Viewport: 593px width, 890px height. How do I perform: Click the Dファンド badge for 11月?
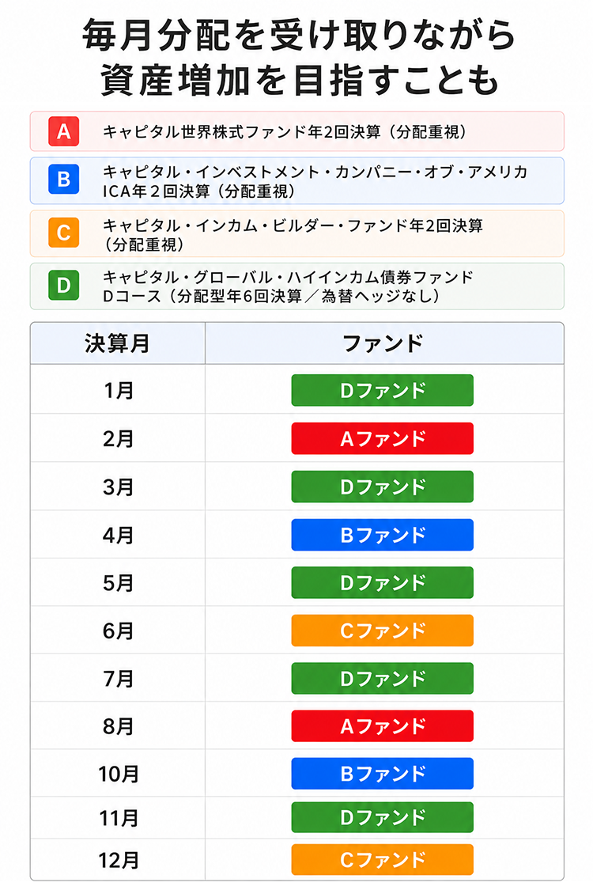click(x=383, y=817)
